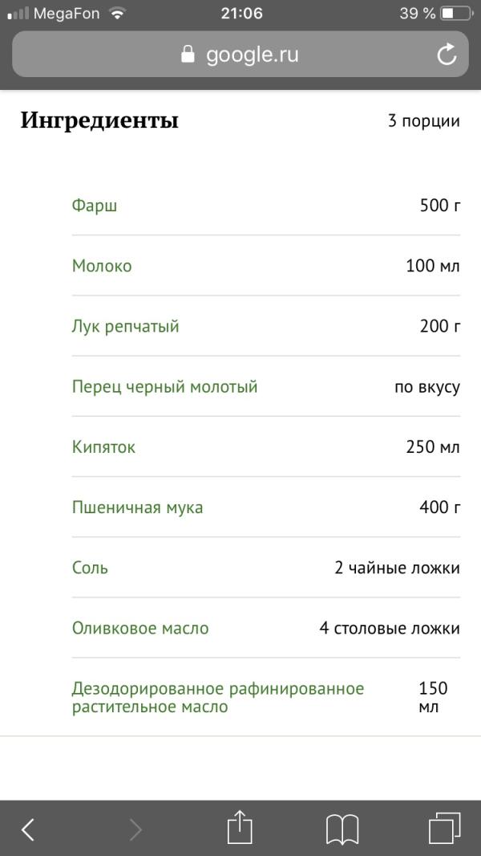481x856 pixels.
Task: Open the Молоко ingredient page
Action: [101, 266]
